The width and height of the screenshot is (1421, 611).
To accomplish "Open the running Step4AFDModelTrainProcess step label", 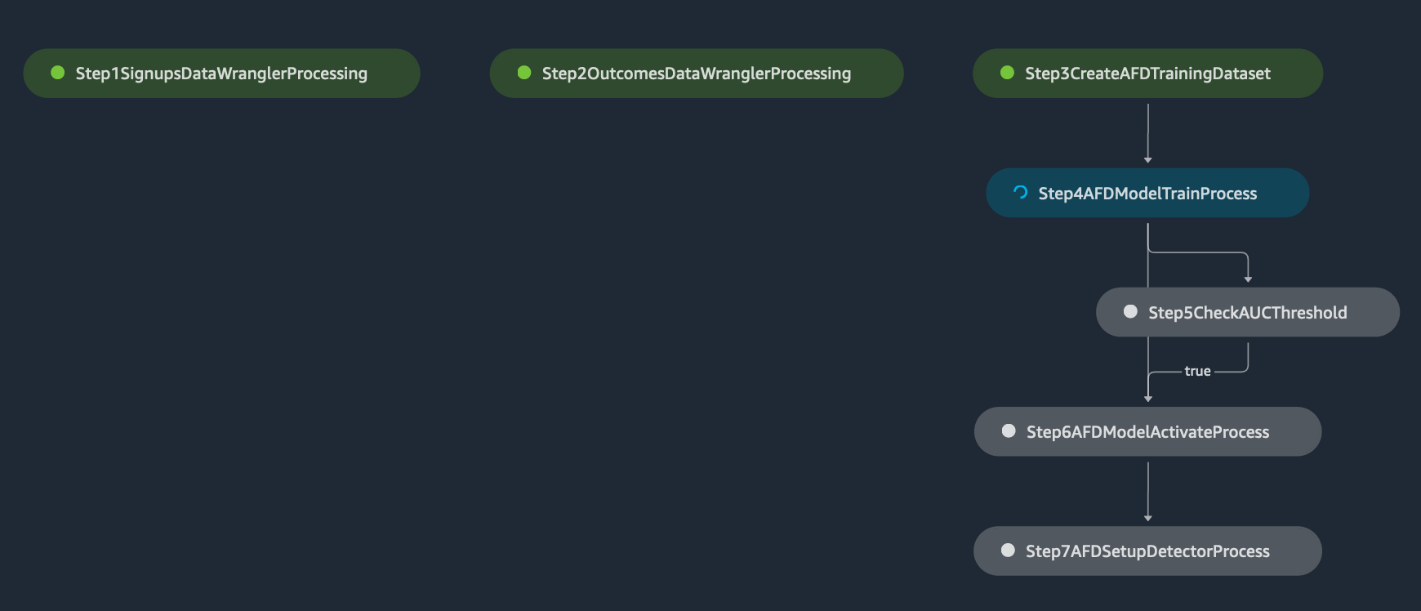I will point(1147,194).
